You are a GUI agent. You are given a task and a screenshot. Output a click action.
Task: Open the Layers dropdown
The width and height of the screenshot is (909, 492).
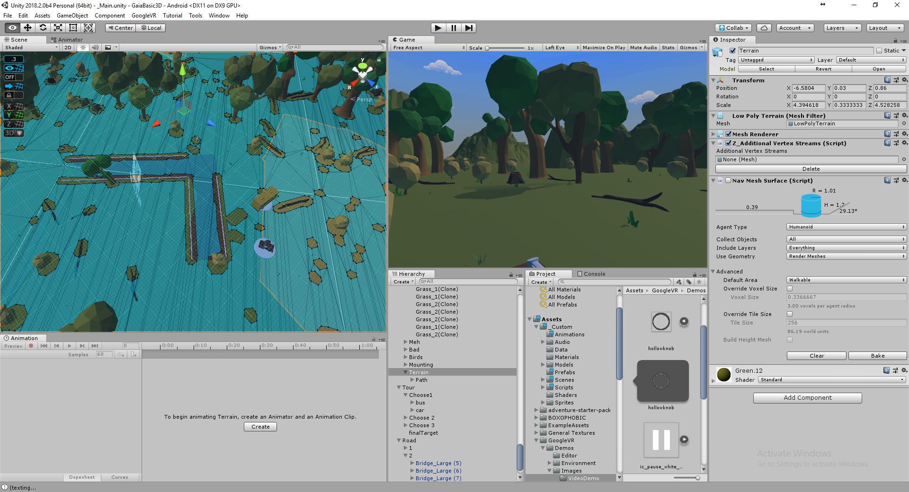(x=842, y=28)
